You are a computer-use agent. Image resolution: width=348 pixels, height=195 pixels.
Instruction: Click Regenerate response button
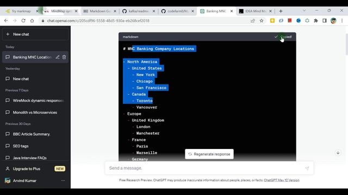(209, 154)
